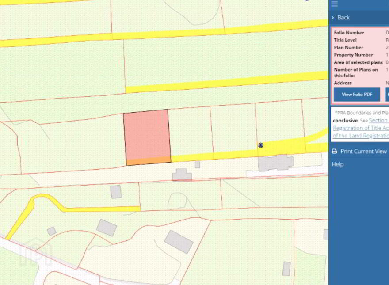Open the 'of the Land Registration' link
Image resolution: width=389 pixels, height=285 pixels.
pyautogui.click(x=361, y=136)
